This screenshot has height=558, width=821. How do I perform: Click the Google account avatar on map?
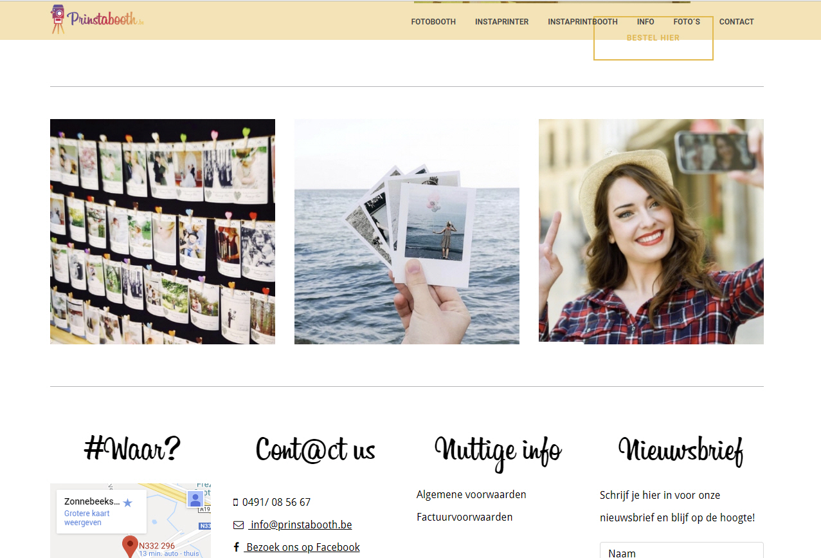click(195, 499)
